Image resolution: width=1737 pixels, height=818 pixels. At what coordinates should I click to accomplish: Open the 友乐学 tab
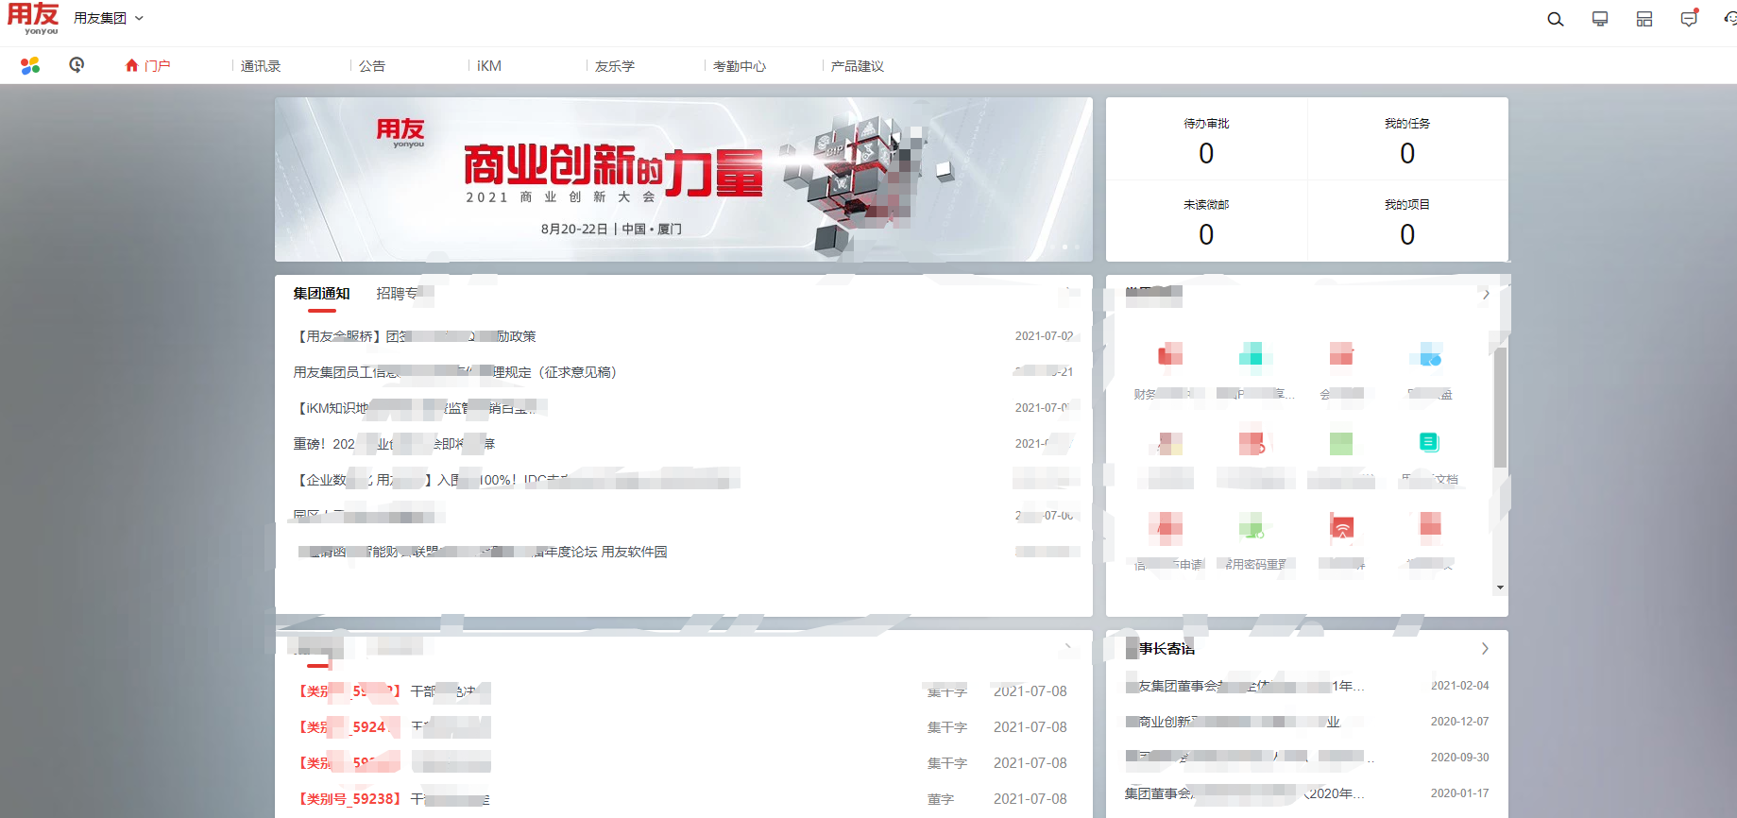point(615,66)
